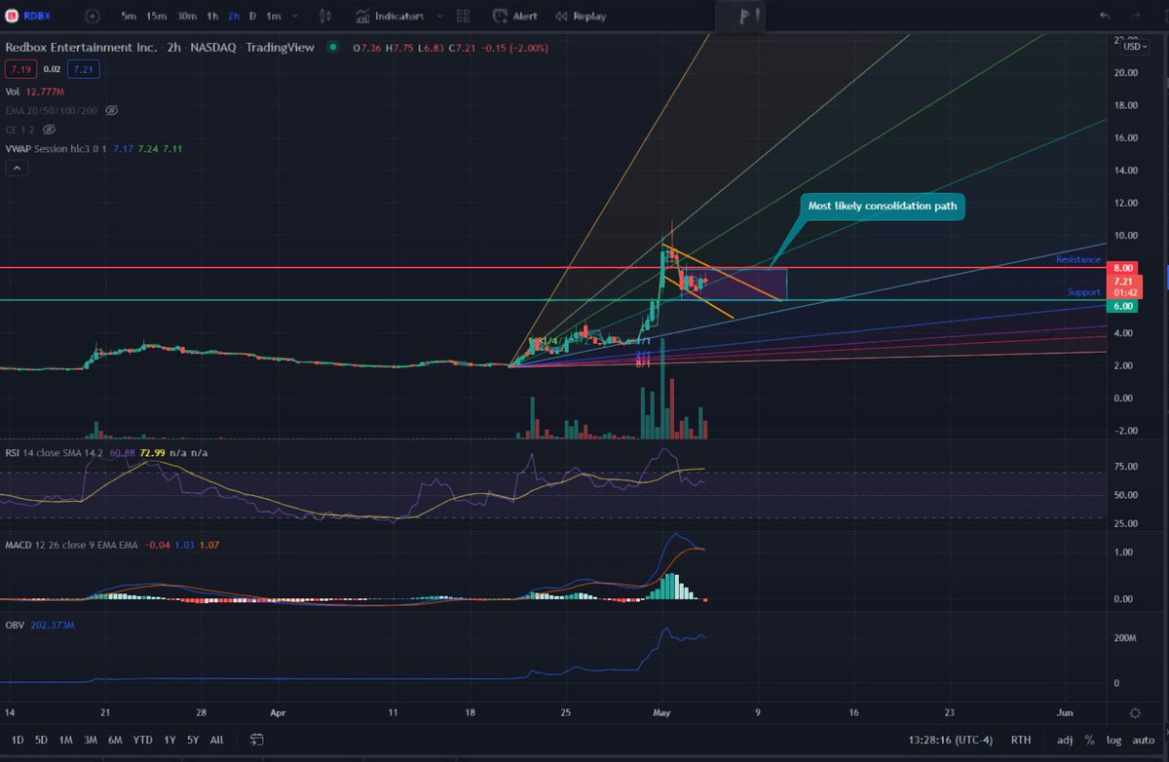Select the Vol indicator legend
Image resolution: width=1169 pixels, height=762 pixels.
(x=37, y=92)
